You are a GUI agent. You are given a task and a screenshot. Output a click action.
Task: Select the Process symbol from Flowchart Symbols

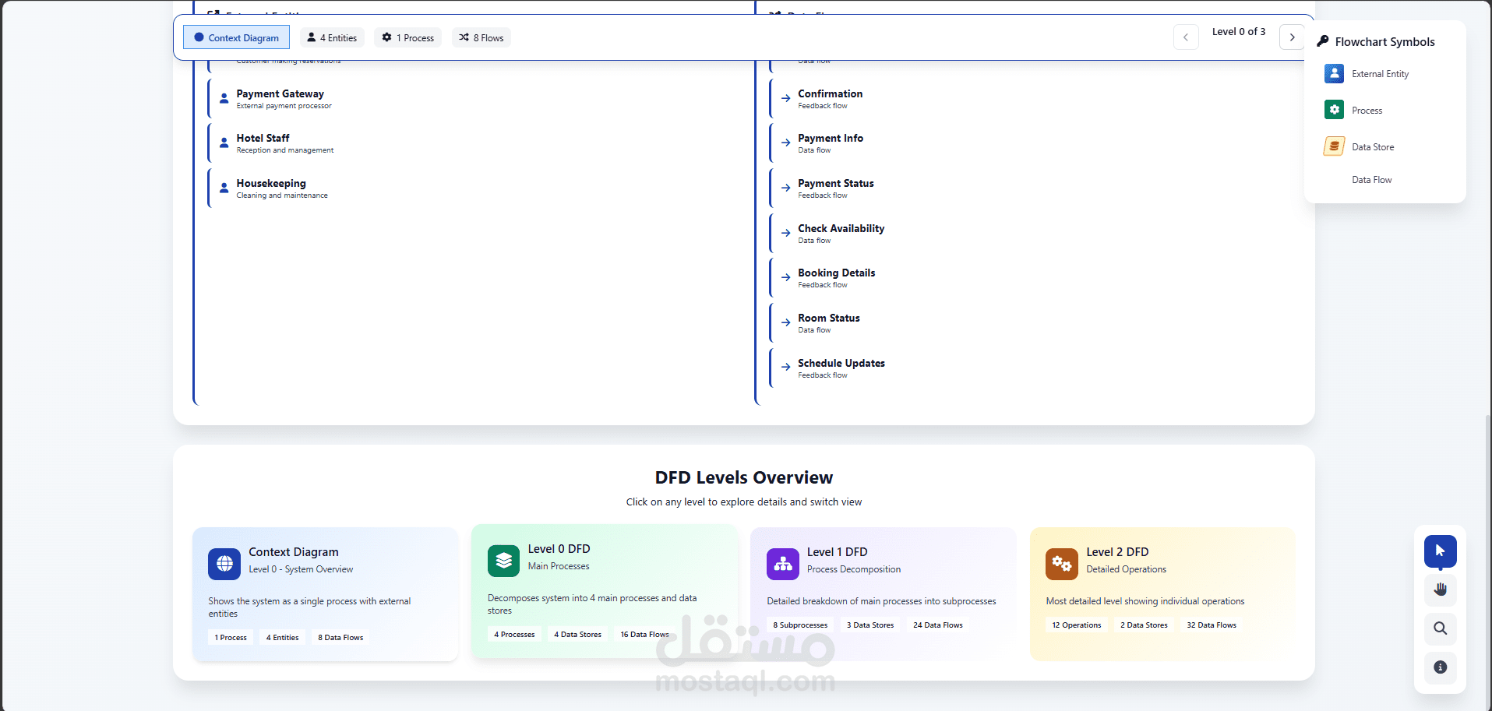[1367, 110]
